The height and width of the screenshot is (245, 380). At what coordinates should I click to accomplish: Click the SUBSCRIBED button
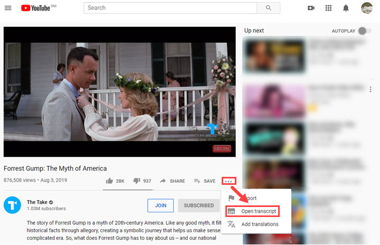(199, 205)
